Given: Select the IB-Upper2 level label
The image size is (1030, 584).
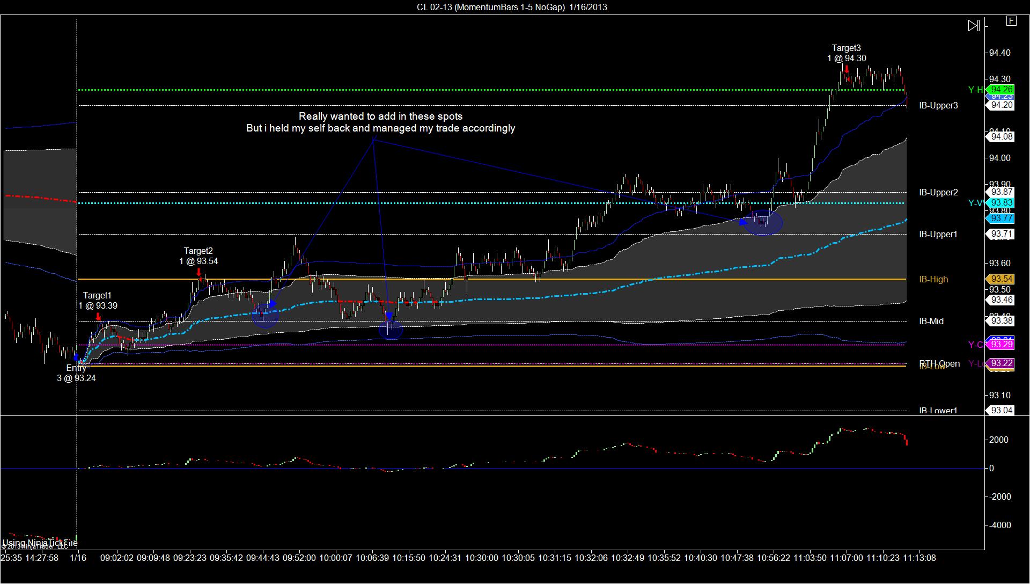Looking at the screenshot, I should pos(938,193).
